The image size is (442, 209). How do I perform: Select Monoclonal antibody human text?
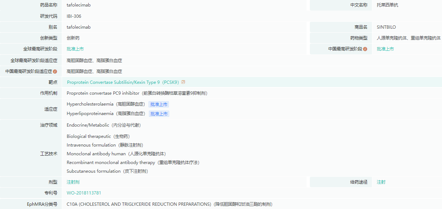coord(116,154)
